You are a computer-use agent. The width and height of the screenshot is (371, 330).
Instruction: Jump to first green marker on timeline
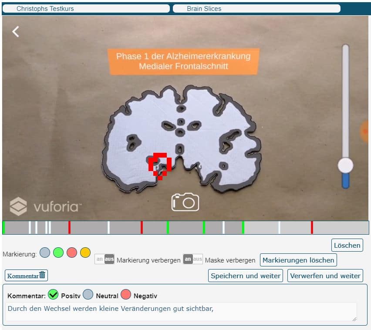pos(3,228)
